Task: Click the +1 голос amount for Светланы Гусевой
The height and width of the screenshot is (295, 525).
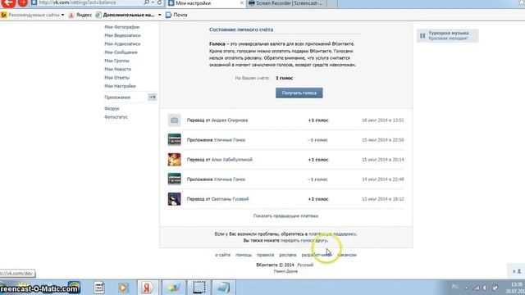Action: [x=318, y=199]
